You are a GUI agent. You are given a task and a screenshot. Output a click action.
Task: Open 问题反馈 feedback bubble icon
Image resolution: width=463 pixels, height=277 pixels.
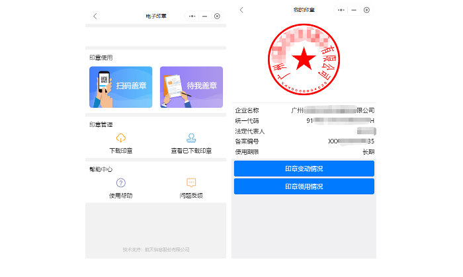191,183
